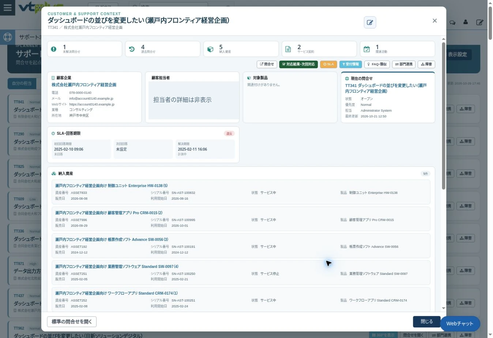Click the orange SLA button
Viewport: 493px width, 338px height.
point(328,64)
